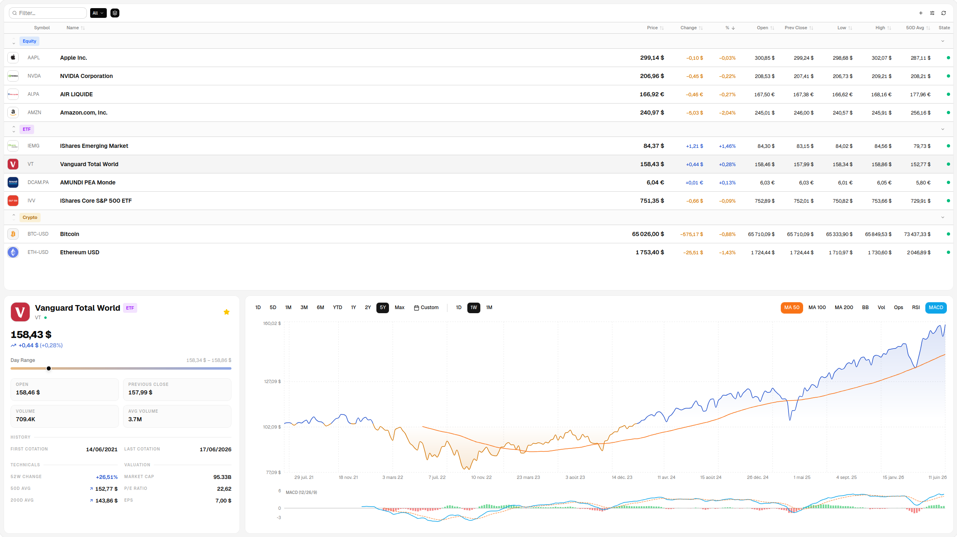Screen dimensions: 957x537
Task: Sort by Name column arrows
Action: point(83,28)
